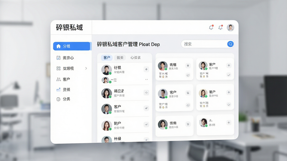The width and height of the screenshot is (287, 161).
Task: Open the notification bell beside the profile avatar
Action: pyautogui.click(x=220, y=27)
